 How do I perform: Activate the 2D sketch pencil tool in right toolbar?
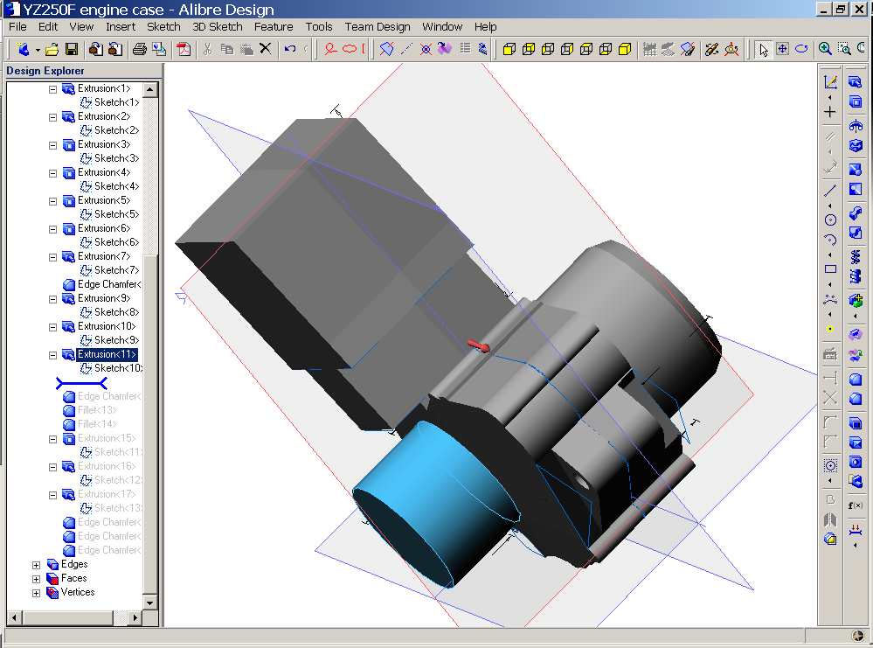point(830,82)
